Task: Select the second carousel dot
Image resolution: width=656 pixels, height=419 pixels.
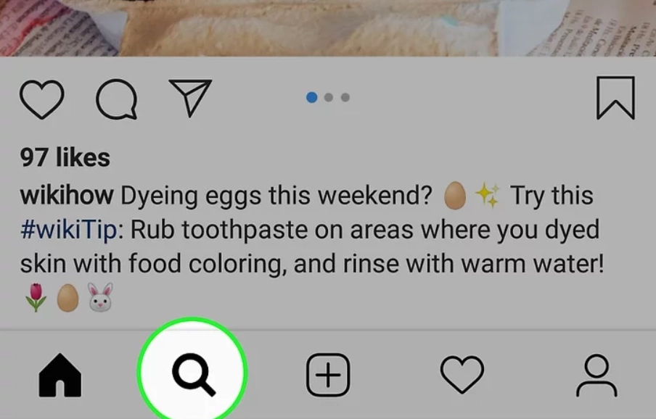Action: coord(329,97)
